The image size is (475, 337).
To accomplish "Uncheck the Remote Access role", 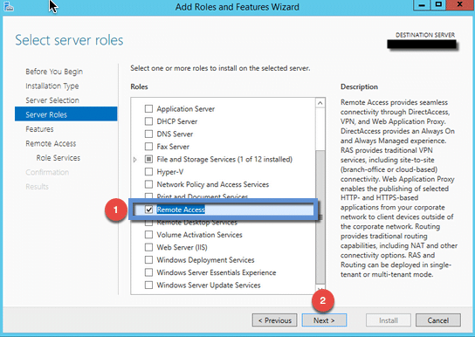I will tap(148, 210).
